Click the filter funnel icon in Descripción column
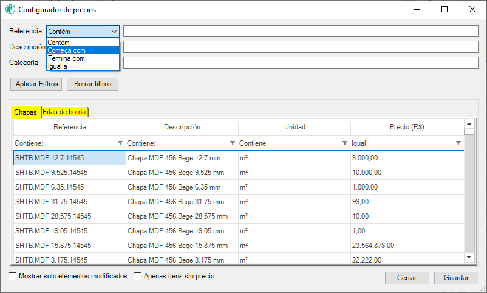This screenshot has width=487, height=293. coord(233,143)
